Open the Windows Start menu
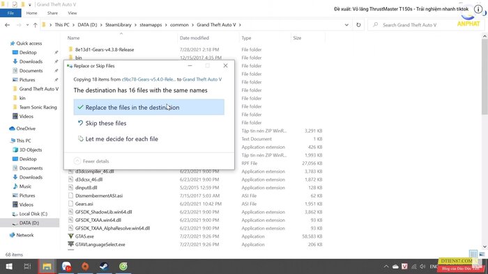 [9, 266]
